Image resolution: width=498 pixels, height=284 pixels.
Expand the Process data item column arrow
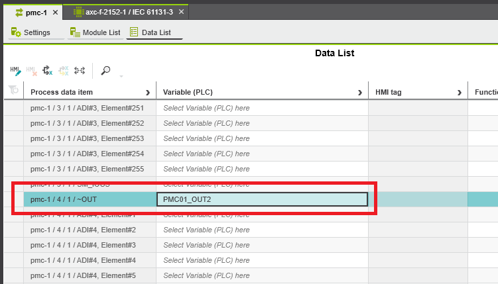click(147, 92)
